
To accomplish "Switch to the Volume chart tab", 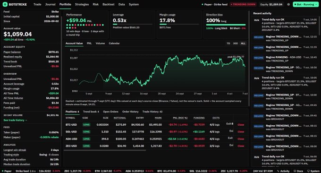I will (100, 43).
